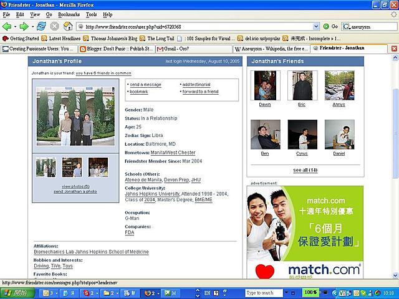The width and height of the screenshot is (399, 299).
Task: Open the 101 Samples for Visual bookmark
Action: [x=206, y=39]
